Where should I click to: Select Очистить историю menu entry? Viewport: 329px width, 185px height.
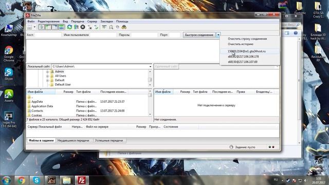[x=241, y=44]
